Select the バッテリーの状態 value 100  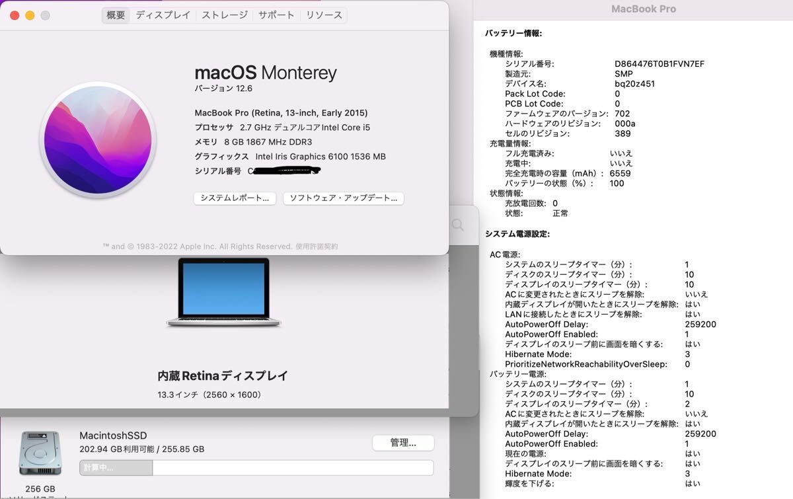point(617,183)
